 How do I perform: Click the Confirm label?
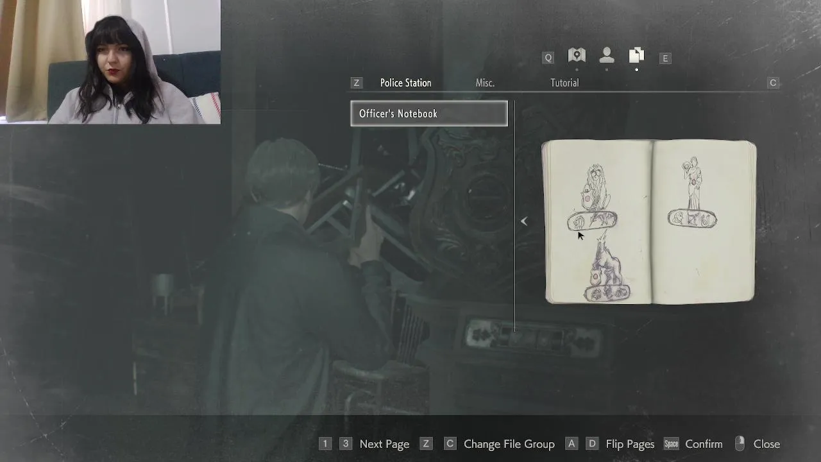click(704, 444)
